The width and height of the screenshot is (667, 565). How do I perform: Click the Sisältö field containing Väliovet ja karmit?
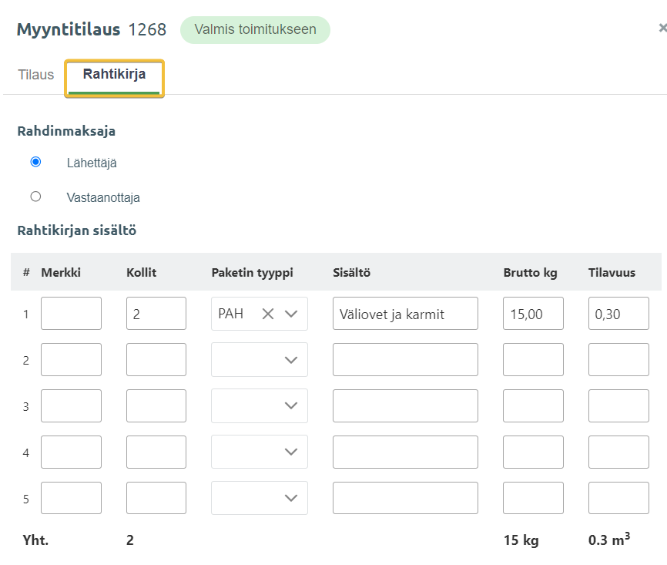pos(405,314)
